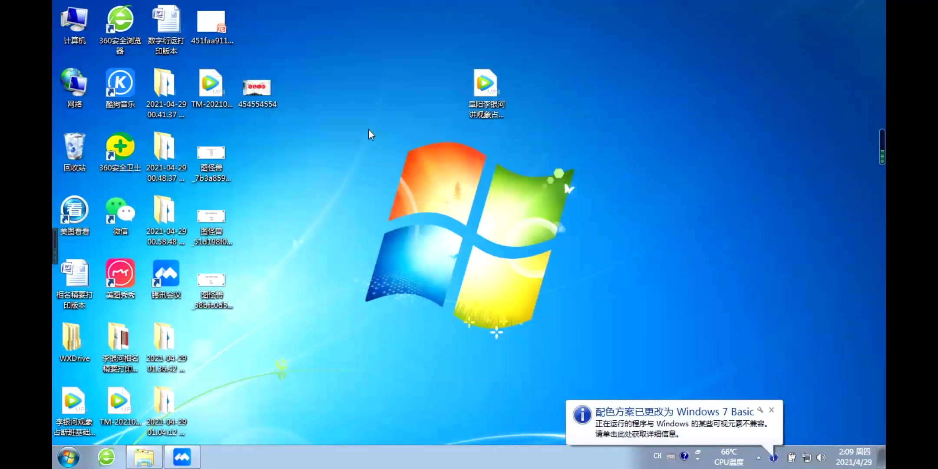Select the 腾讯会议 desktop shortcut
This screenshot has width=938, height=469.
tap(166, 279)
